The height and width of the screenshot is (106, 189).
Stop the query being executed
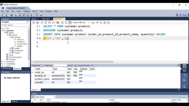[53, 22]
